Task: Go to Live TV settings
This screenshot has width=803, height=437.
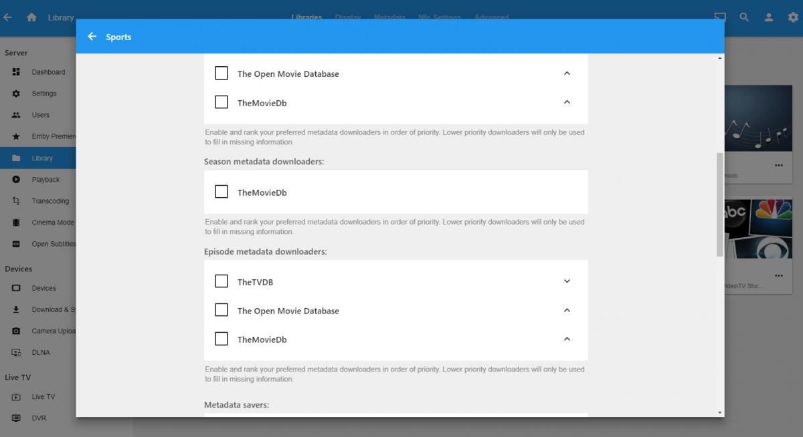Action: point(43,397)
